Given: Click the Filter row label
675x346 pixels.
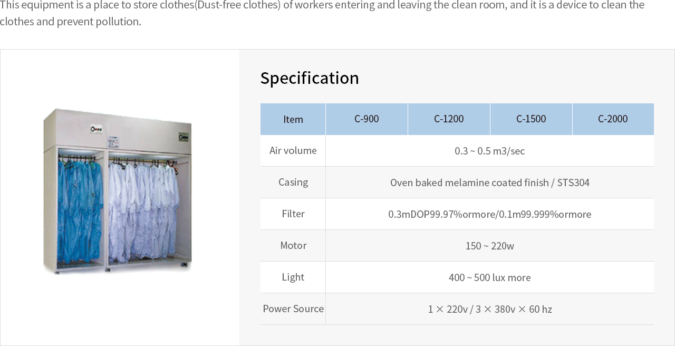Looking at the screenshot, I should pyautogui.click(x=293, y=214).
